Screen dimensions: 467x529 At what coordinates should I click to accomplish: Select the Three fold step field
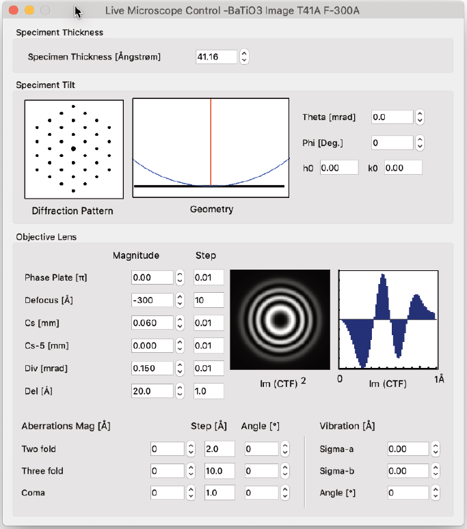pos(219,471)
